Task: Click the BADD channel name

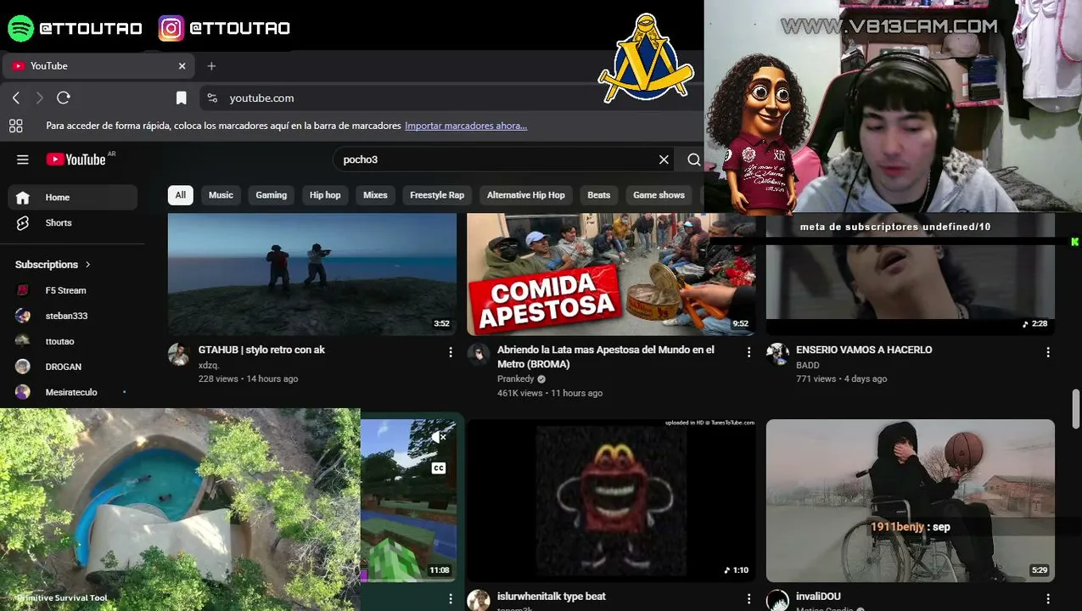Action: pyautogui.click(x=808, y=365)
